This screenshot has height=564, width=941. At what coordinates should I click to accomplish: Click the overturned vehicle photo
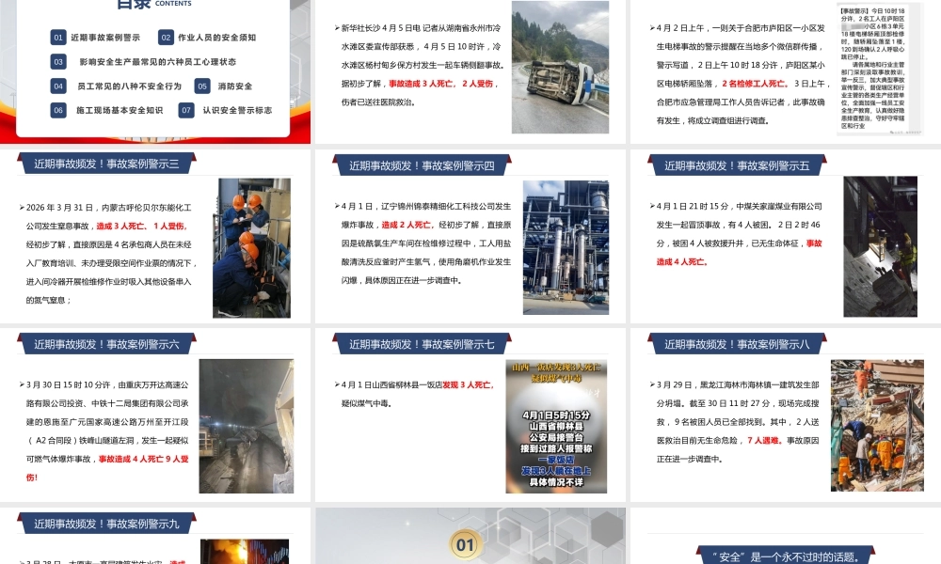click(560, 67)
